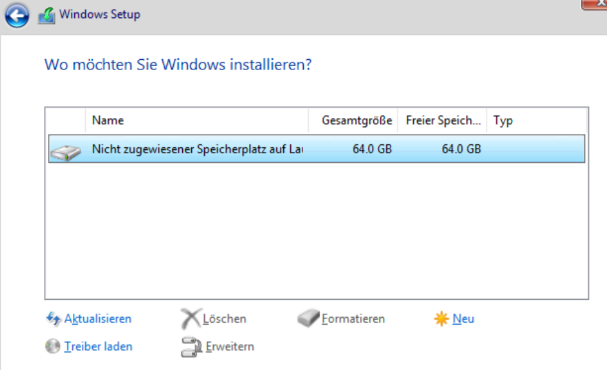Sort by the Freier Speich... column header

coord(442,120)
